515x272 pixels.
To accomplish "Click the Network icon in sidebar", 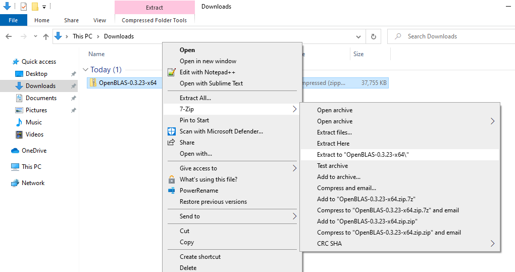I will tap(15, 183).
